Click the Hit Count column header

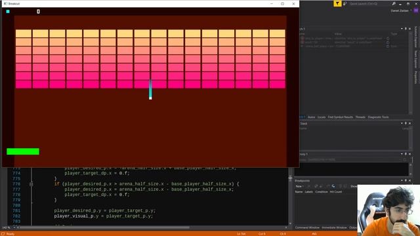pyautogui.click(x=336, y=192)
